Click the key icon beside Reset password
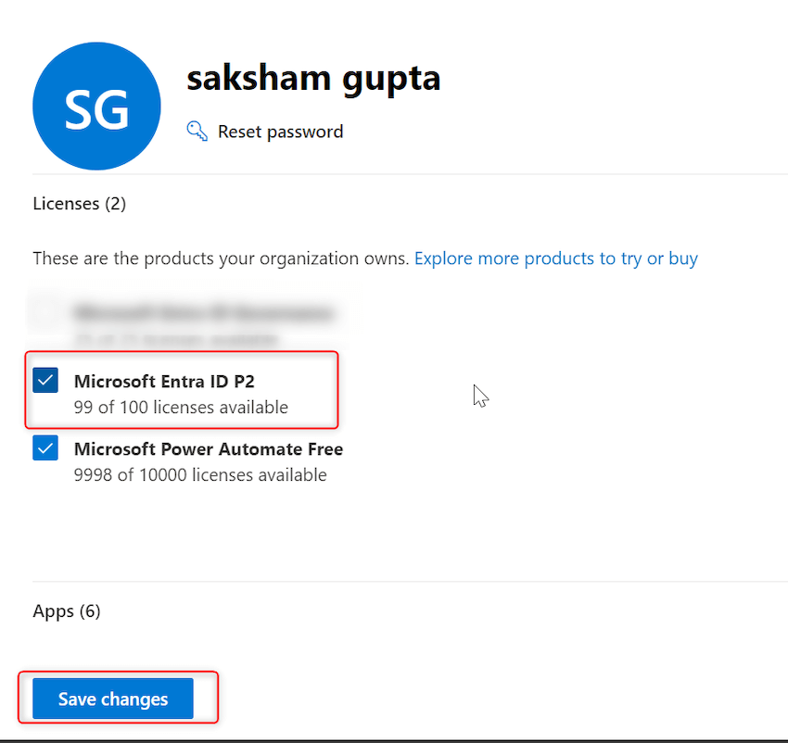788x743 pixels. [x=197, y=131]
